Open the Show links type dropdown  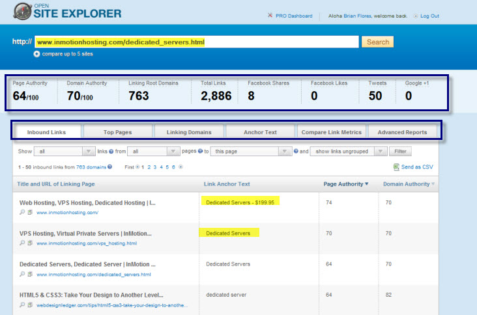65,151
